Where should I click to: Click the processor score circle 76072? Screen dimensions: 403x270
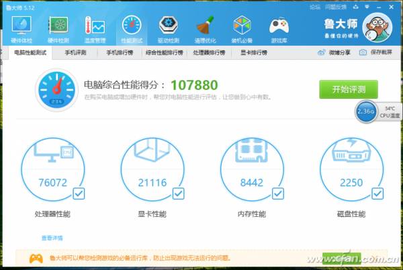[x=52, y=169]
